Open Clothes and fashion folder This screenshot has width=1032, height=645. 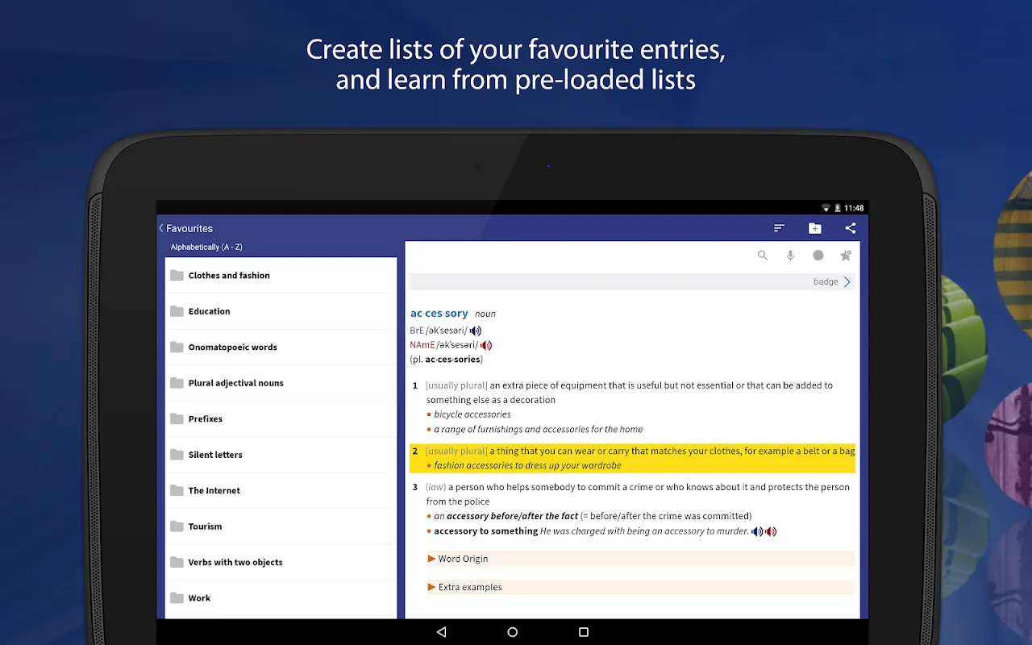[x=281, y=276]
